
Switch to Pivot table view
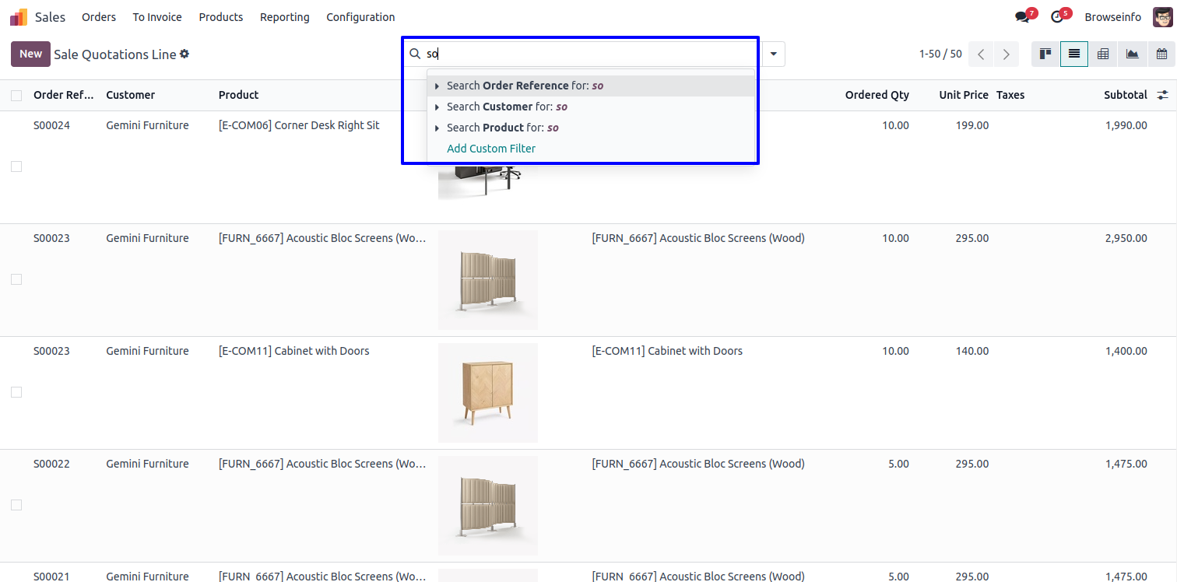pos(1102,54)
